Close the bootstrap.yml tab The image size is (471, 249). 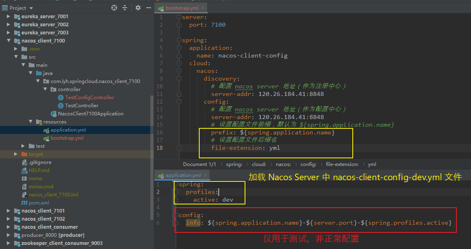(203, 7)
